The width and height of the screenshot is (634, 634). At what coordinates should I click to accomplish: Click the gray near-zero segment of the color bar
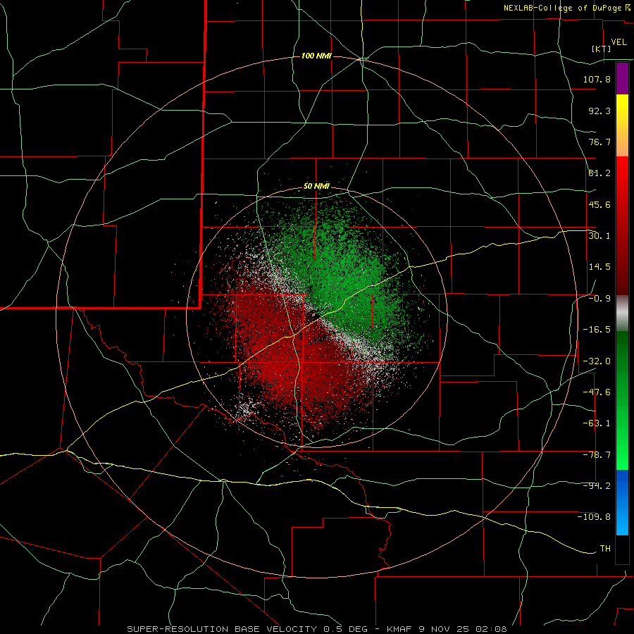click(622, 313)
